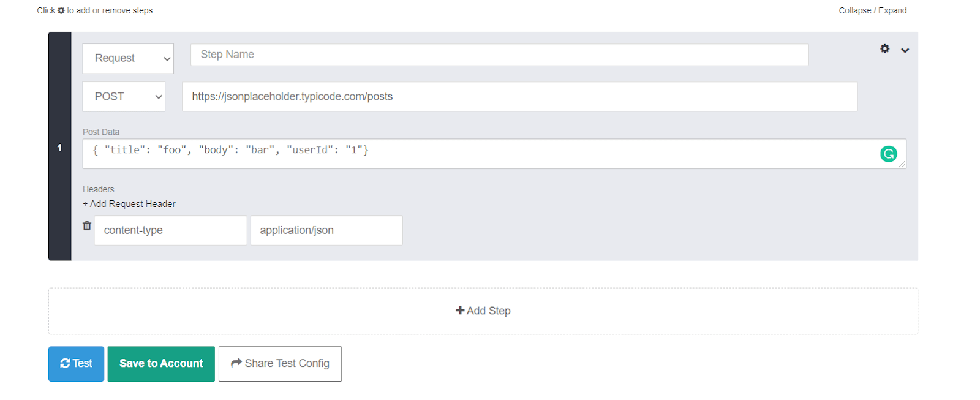Open the POST method dropdown
The image size is (980, 400).
click(124, 96)
